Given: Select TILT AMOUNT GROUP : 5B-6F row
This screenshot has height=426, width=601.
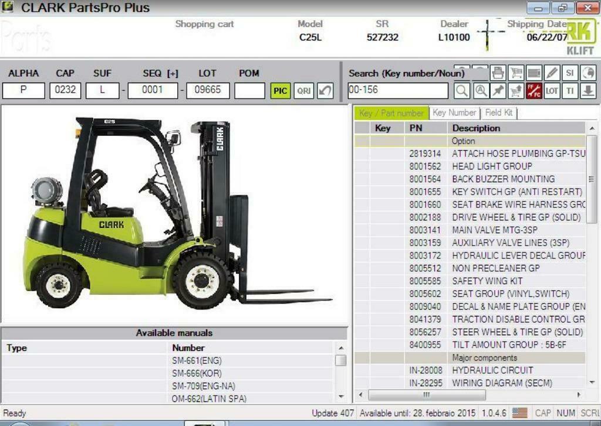Looking at the screenshot, I should tap(470, 345).
